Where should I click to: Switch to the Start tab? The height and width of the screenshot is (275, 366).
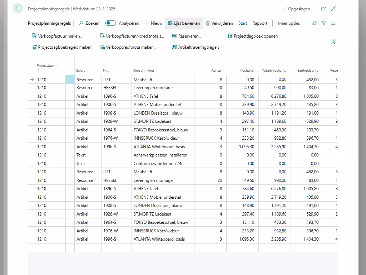click(243, 23)
